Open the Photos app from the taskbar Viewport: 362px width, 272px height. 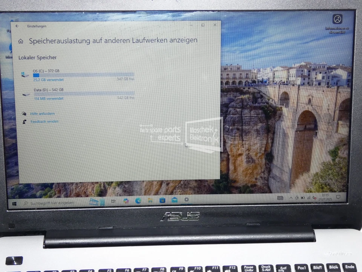pyautogui.click(x=126, y=201)
